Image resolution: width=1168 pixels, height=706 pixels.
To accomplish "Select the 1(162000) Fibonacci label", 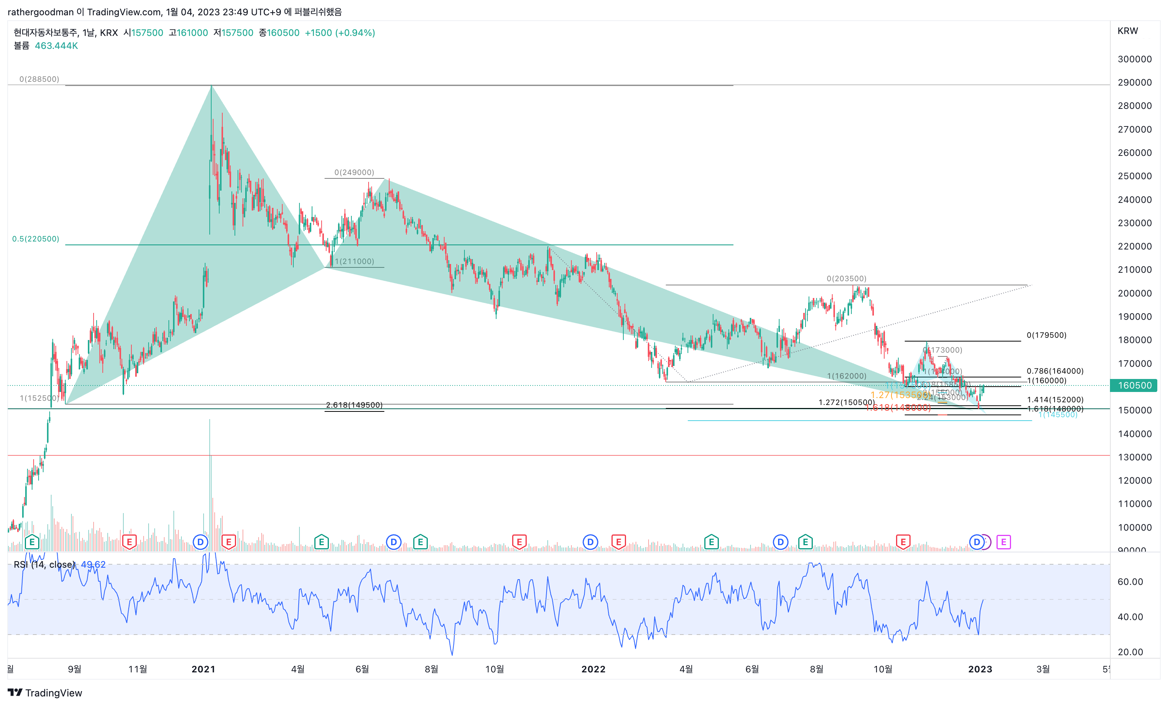I will coord(847,376).
